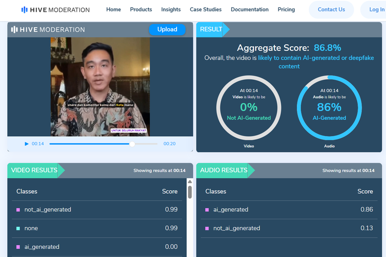Viewport: 386px width, 257px height.
Task: Select the ai_generated audio class marker
Action: pos(207,210)
